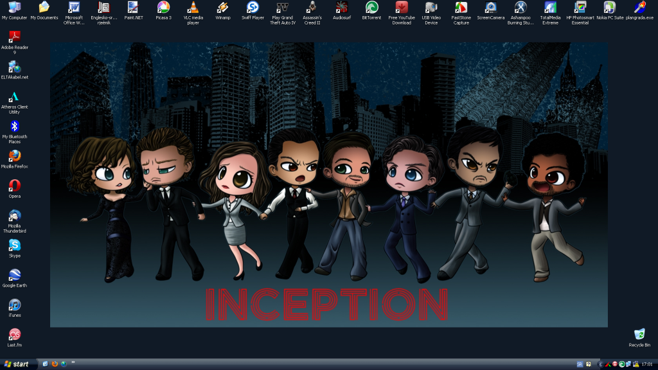Viewport: 658px width, 370px height.
Task: Select the ELTAkabel.net shortcut icon
Action: point(14,70)
